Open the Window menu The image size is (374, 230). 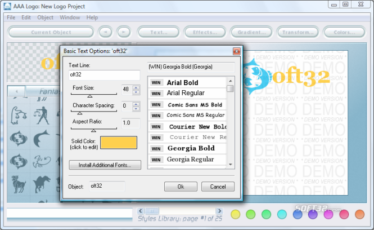[70, 17]
